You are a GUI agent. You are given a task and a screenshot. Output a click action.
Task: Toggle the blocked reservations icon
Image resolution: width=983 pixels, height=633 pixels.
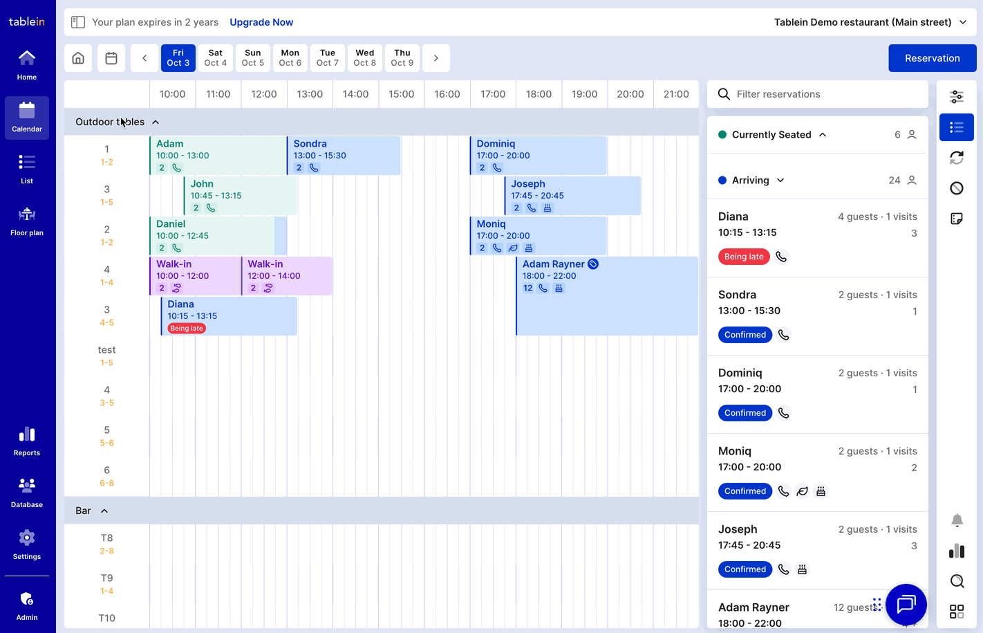pyautogui.click(x=957, y=188)
